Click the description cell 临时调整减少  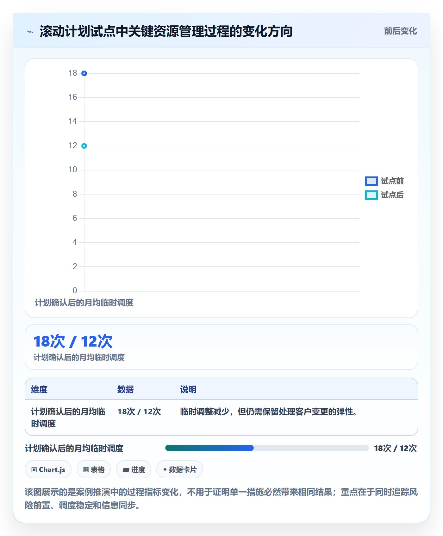click(269, 412)
